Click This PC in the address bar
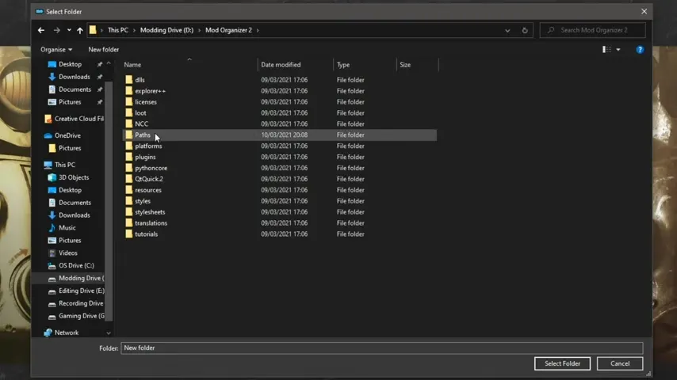The image size is (677, 380). 118,30
